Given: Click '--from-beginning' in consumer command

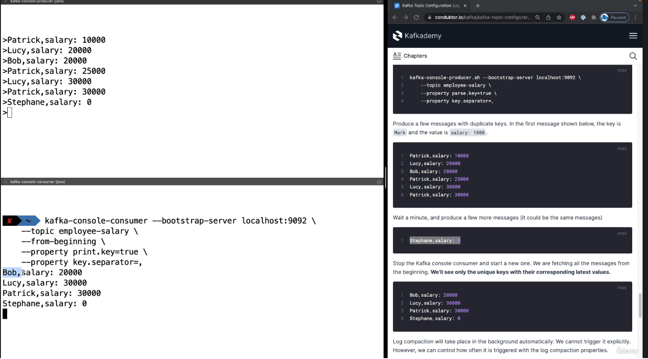Looking at the screenshot, I should point(59,242).
